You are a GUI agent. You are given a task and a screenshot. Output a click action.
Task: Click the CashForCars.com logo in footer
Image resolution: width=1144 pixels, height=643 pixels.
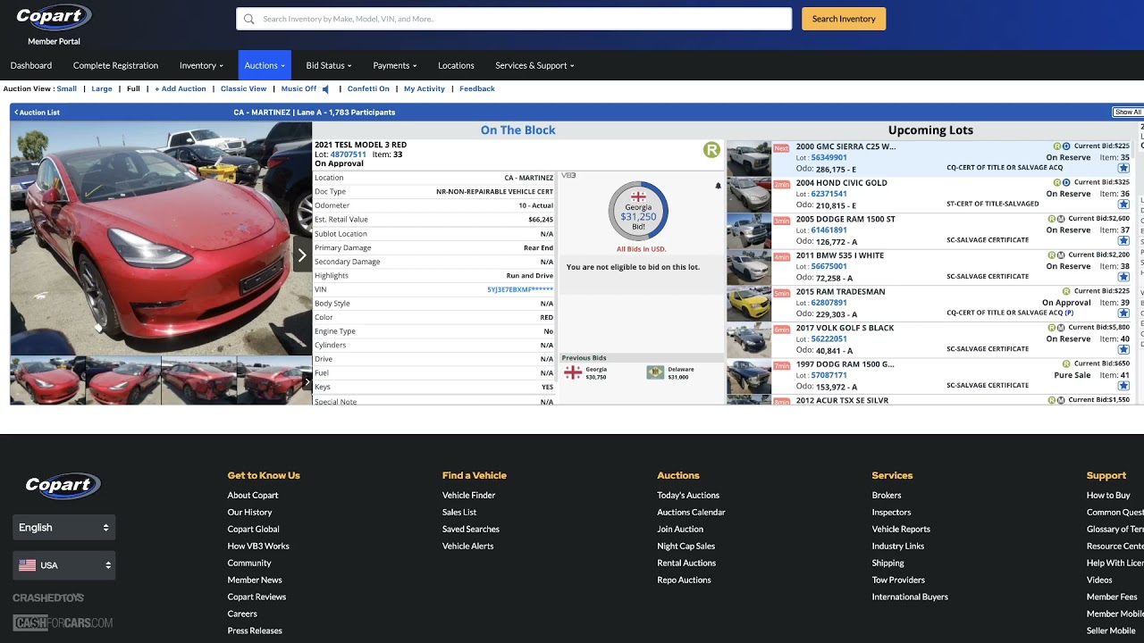pos(63,623)
